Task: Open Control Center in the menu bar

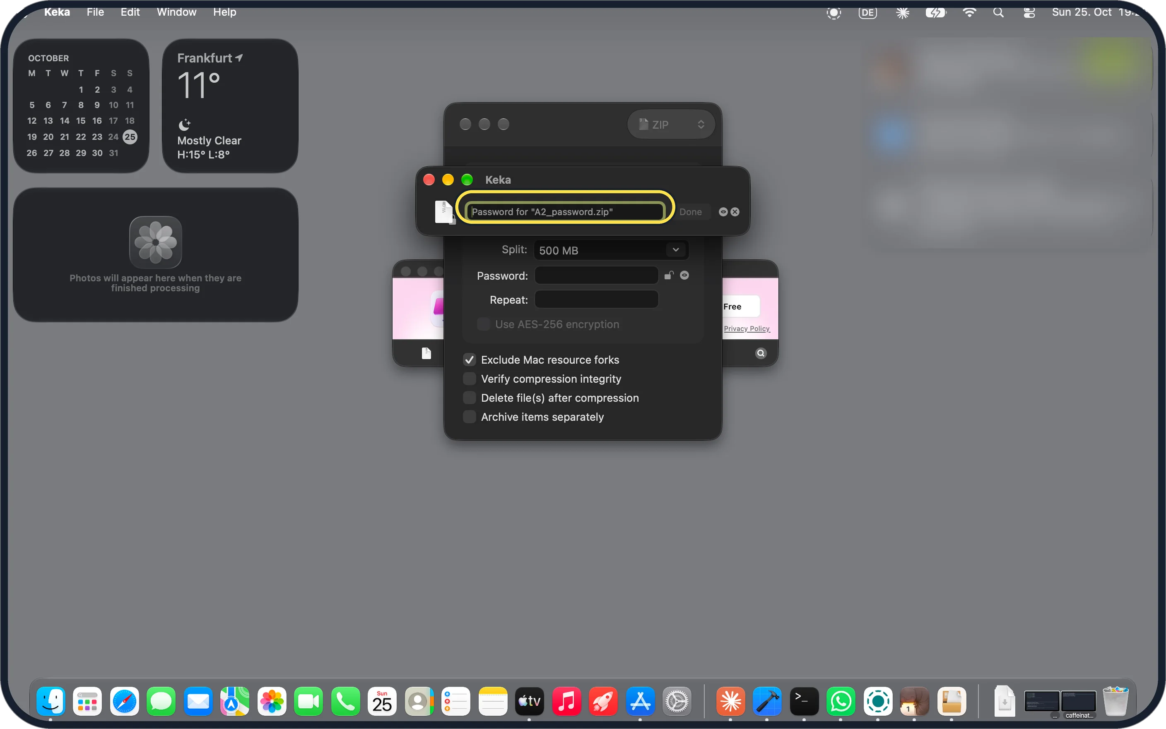Action: [1029, 12]
